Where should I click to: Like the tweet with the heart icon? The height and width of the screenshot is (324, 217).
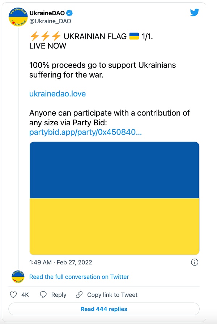pos(13,295)
